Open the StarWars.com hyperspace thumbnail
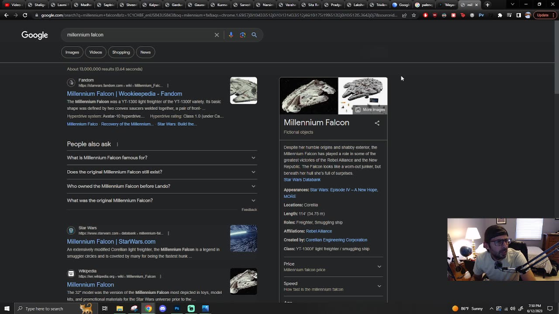 pyautogui.click(x=244, y=239)
